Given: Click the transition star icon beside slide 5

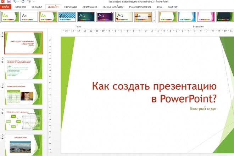Looking at the screenshot, I should tap(2, 139).
